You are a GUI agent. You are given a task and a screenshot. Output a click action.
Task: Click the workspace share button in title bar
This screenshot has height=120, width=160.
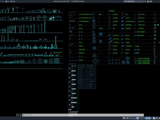coord(13,1)
